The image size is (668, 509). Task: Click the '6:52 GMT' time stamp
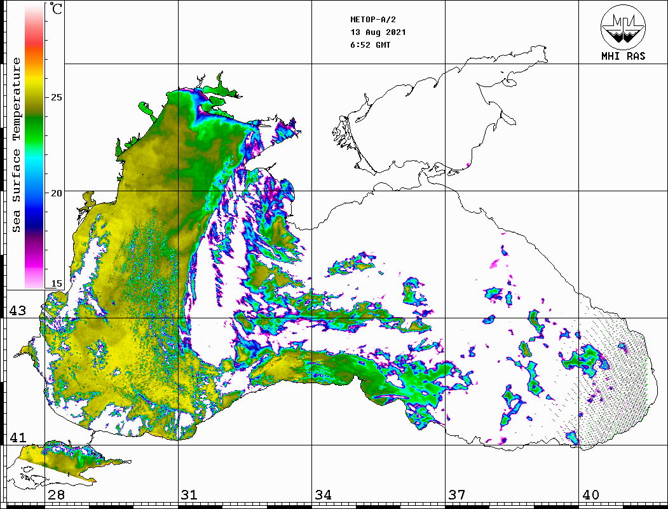point(370,44)
